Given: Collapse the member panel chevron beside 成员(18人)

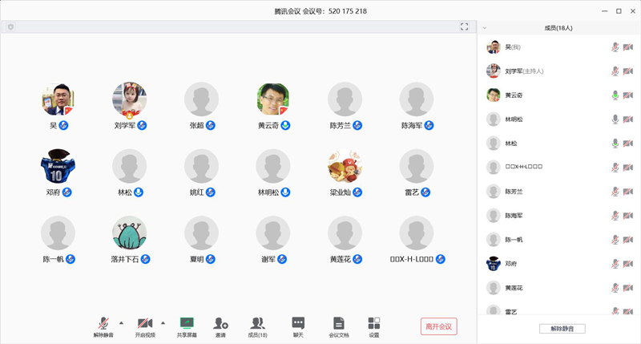Looking at the screenshot, I should click(x=485, y=27).
